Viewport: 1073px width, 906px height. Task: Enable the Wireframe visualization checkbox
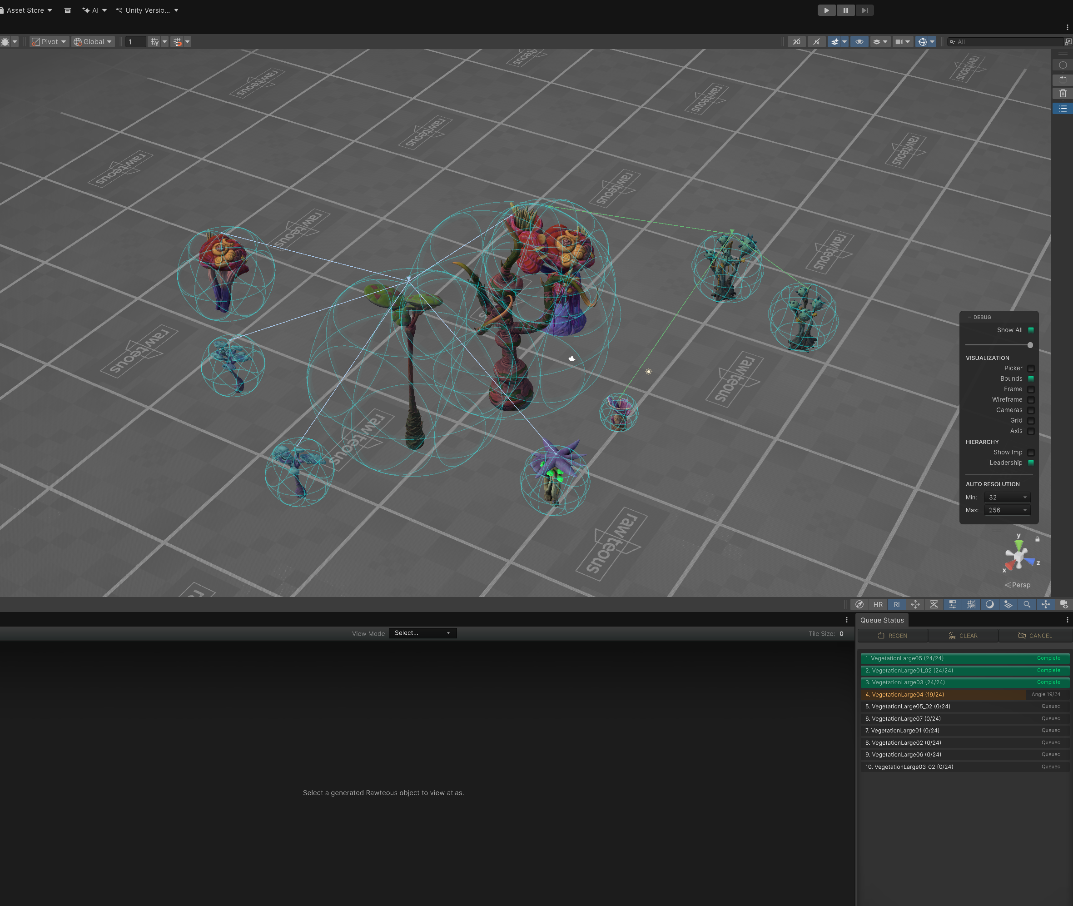tap(1030, 399)
